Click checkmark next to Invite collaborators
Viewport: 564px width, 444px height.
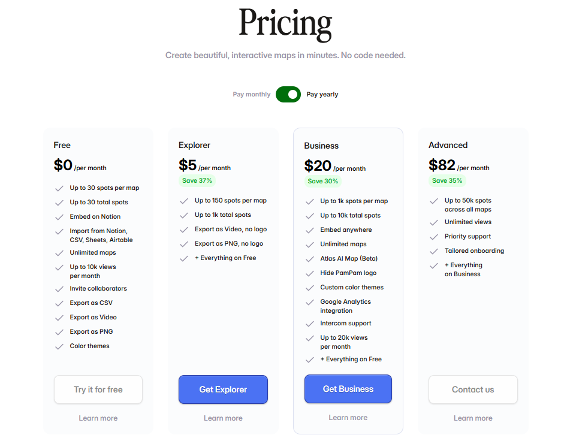click(59, 289)
